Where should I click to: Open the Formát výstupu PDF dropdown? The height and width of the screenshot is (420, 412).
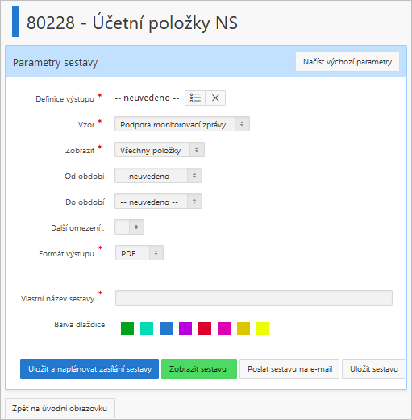click(139, 253)
